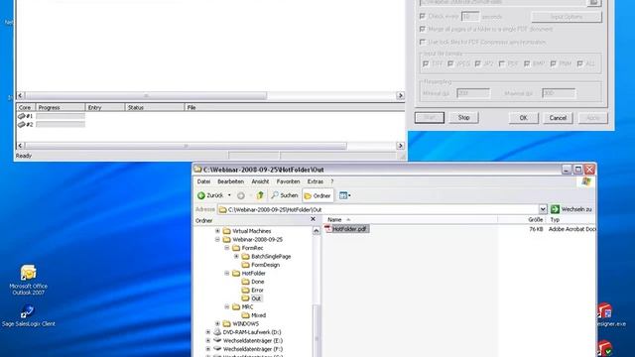Click the Core #2 progress bar
635x357 pixels.
[x=61, y=124]
